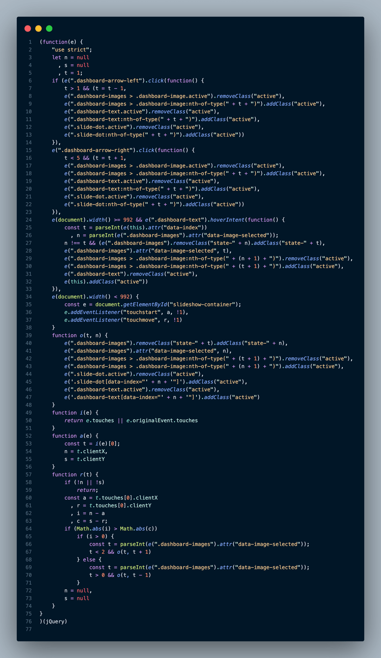Click e.originalEvent.touches expression
Screen dimensions: 381x658
[162, 421]
